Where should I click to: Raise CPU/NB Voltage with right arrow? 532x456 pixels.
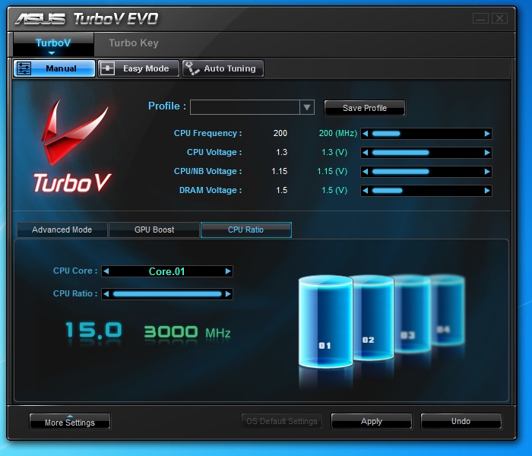tap(487, 172)
